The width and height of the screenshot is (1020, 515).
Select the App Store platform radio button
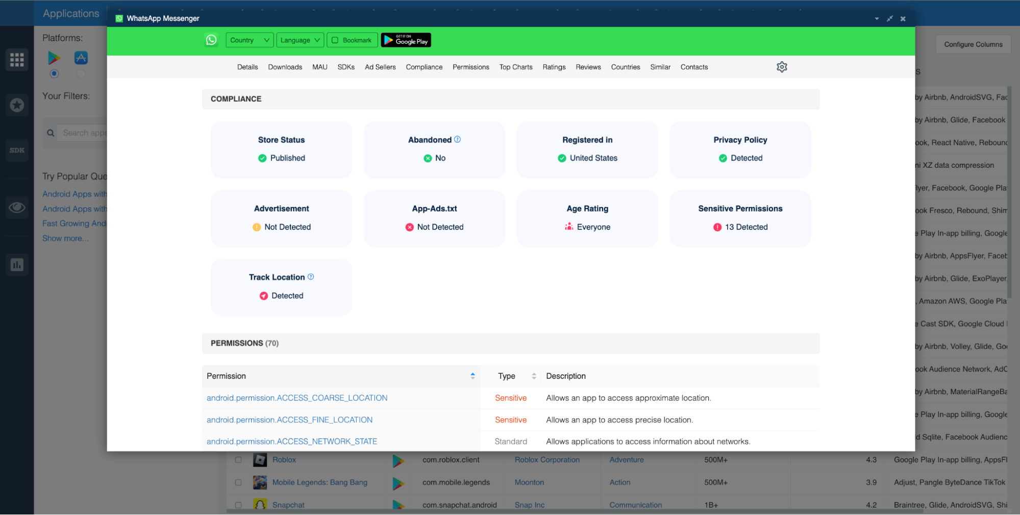click(81, 74)
